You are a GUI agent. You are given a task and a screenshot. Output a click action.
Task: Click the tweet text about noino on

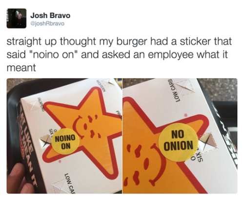tap(119, 54)
